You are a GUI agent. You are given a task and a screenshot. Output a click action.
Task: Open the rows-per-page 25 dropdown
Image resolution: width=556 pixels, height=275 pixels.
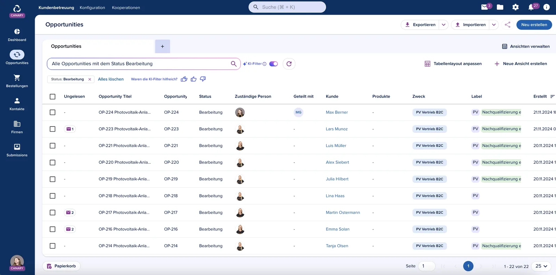coord(541,266)
